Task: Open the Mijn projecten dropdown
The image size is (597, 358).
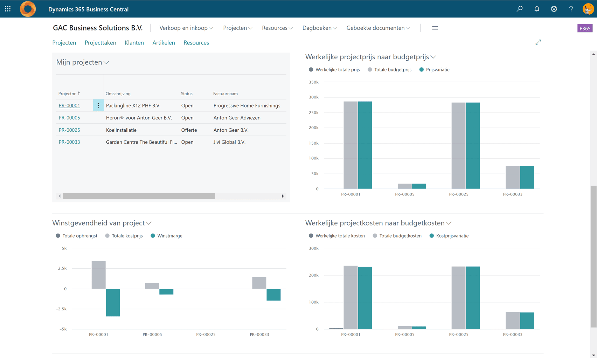Action: pos(83,62)
